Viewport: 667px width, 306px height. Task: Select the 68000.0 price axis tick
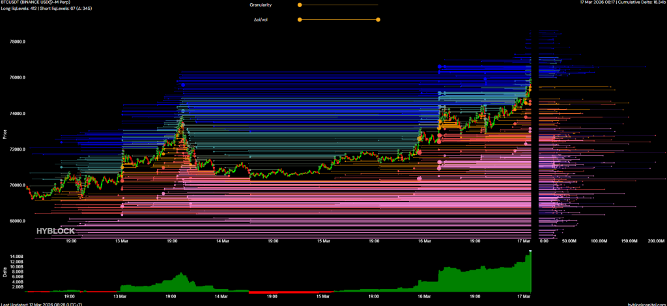[16, 221]
